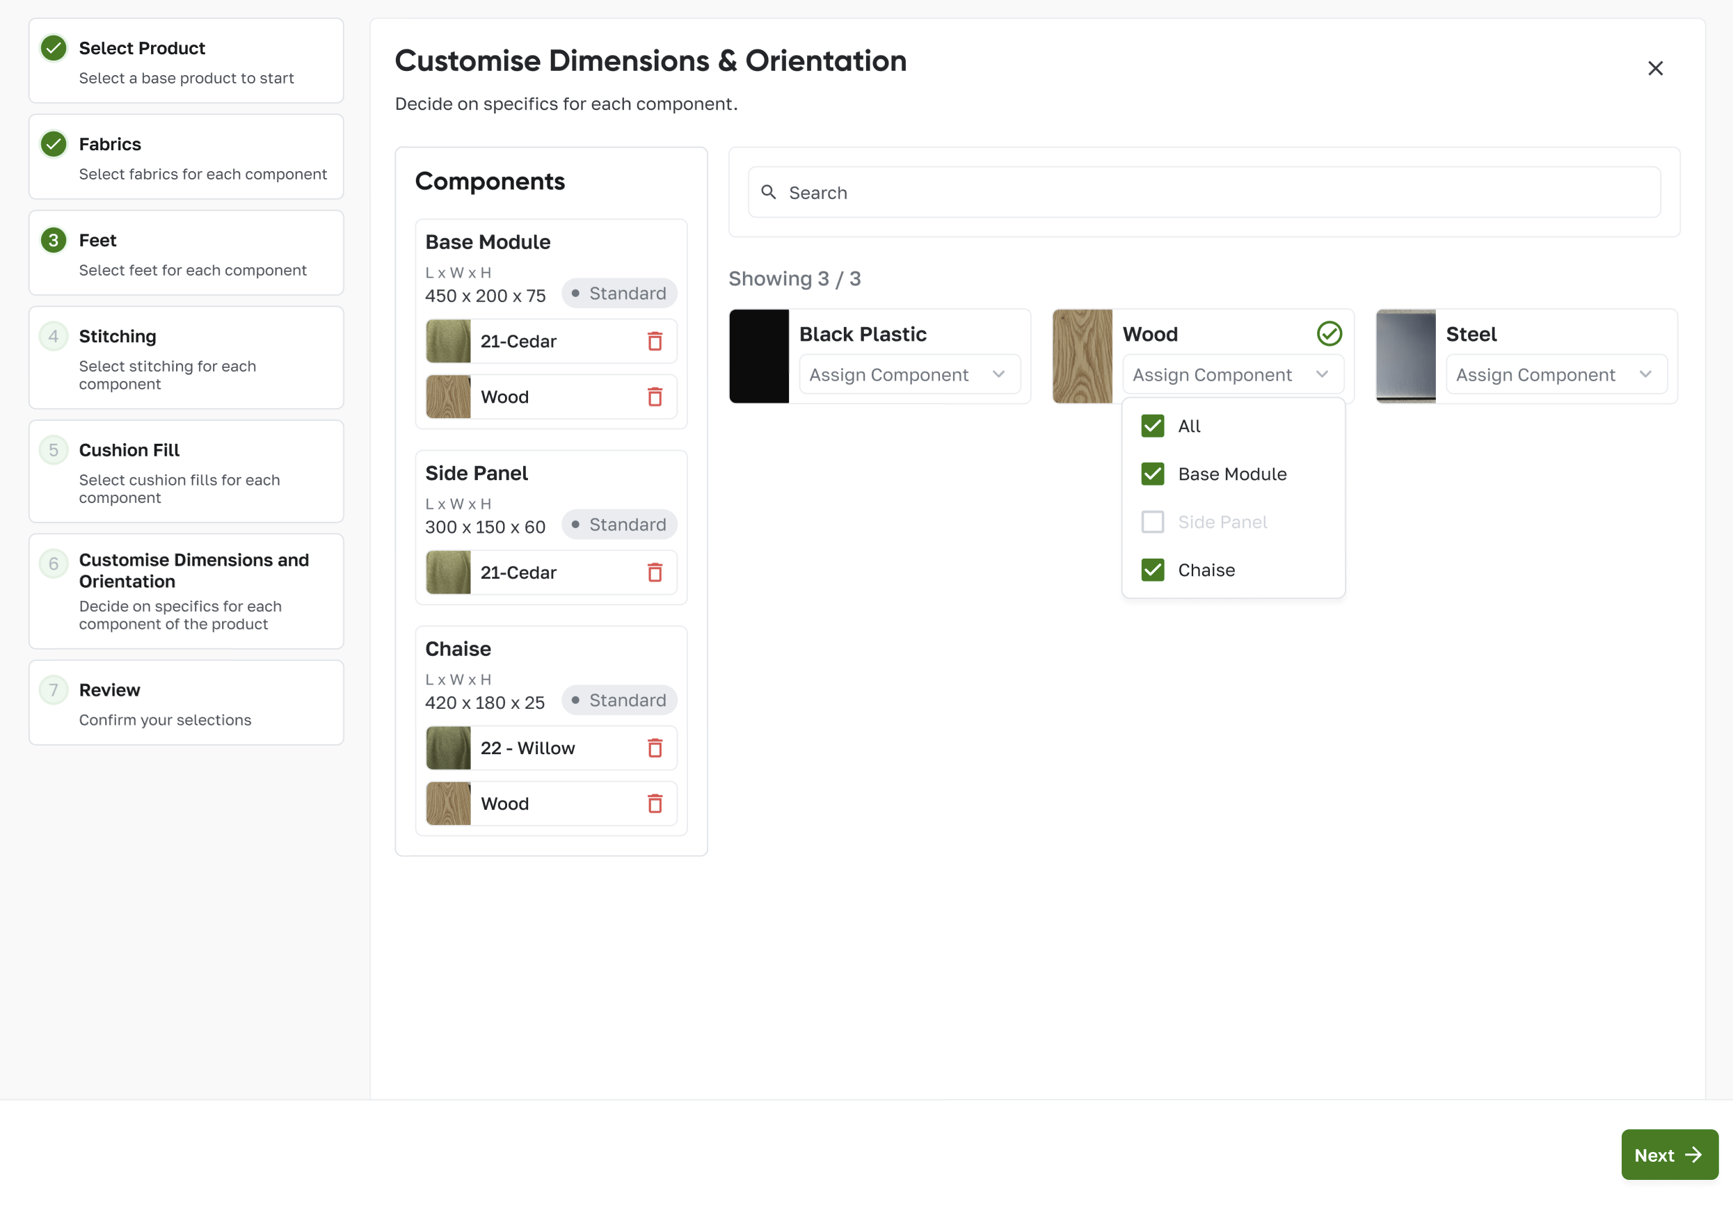Image resolution: width=1733 pixels, height=1207 pixels.
Task: Expand Steel Assign Component dropdown
Action: pos(1556,375)
